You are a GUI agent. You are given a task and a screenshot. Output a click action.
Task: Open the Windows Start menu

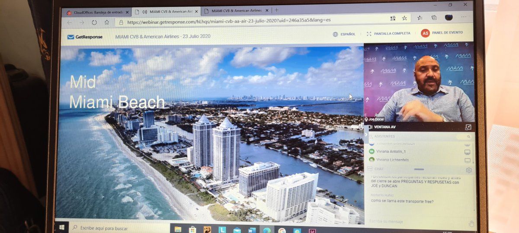click(61, 227)
